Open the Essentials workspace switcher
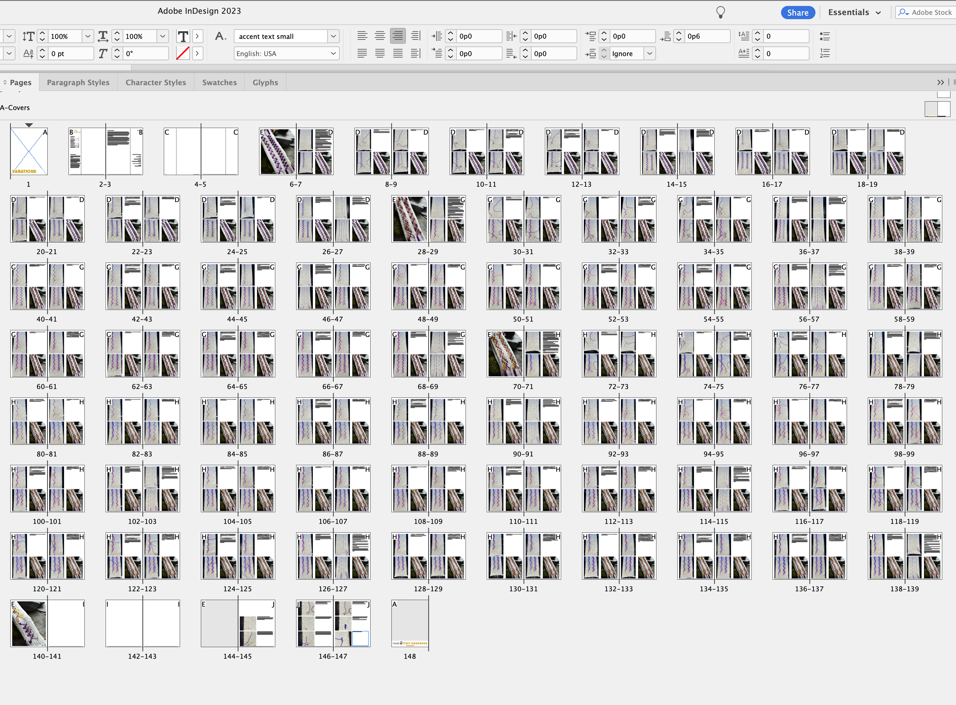Image resolution: width=956 pixels, height=705 pixels. [x=854, y=12]
